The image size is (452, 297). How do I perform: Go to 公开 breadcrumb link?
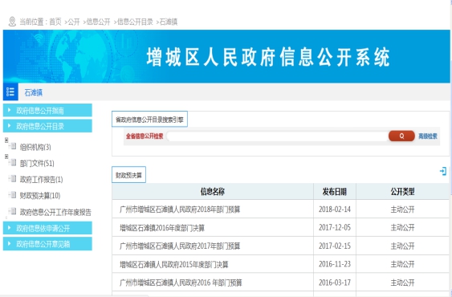[74, 22]
